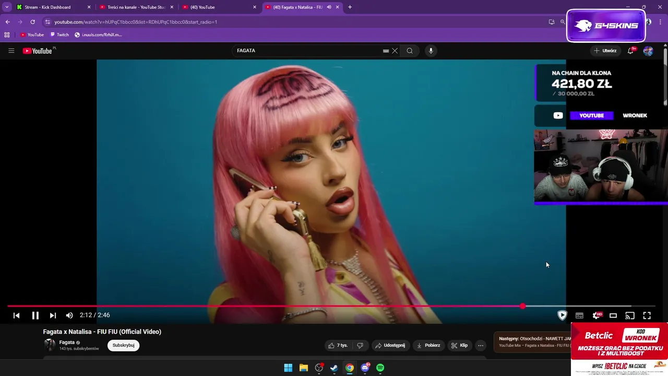
Task: Toggle the autoplay shield switch
Action: click(562, 315)
